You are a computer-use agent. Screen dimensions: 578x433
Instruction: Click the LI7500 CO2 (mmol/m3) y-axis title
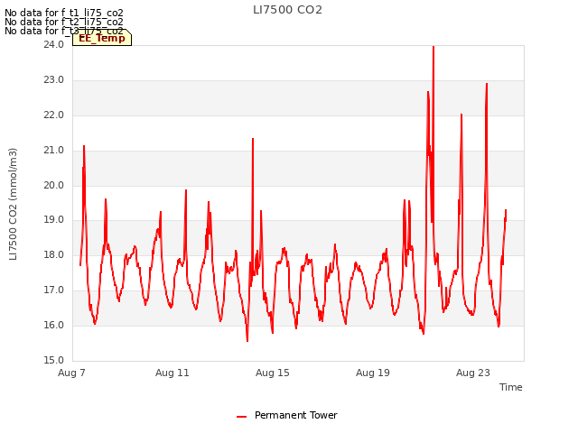pyautogui.click(x=13, y=204)
